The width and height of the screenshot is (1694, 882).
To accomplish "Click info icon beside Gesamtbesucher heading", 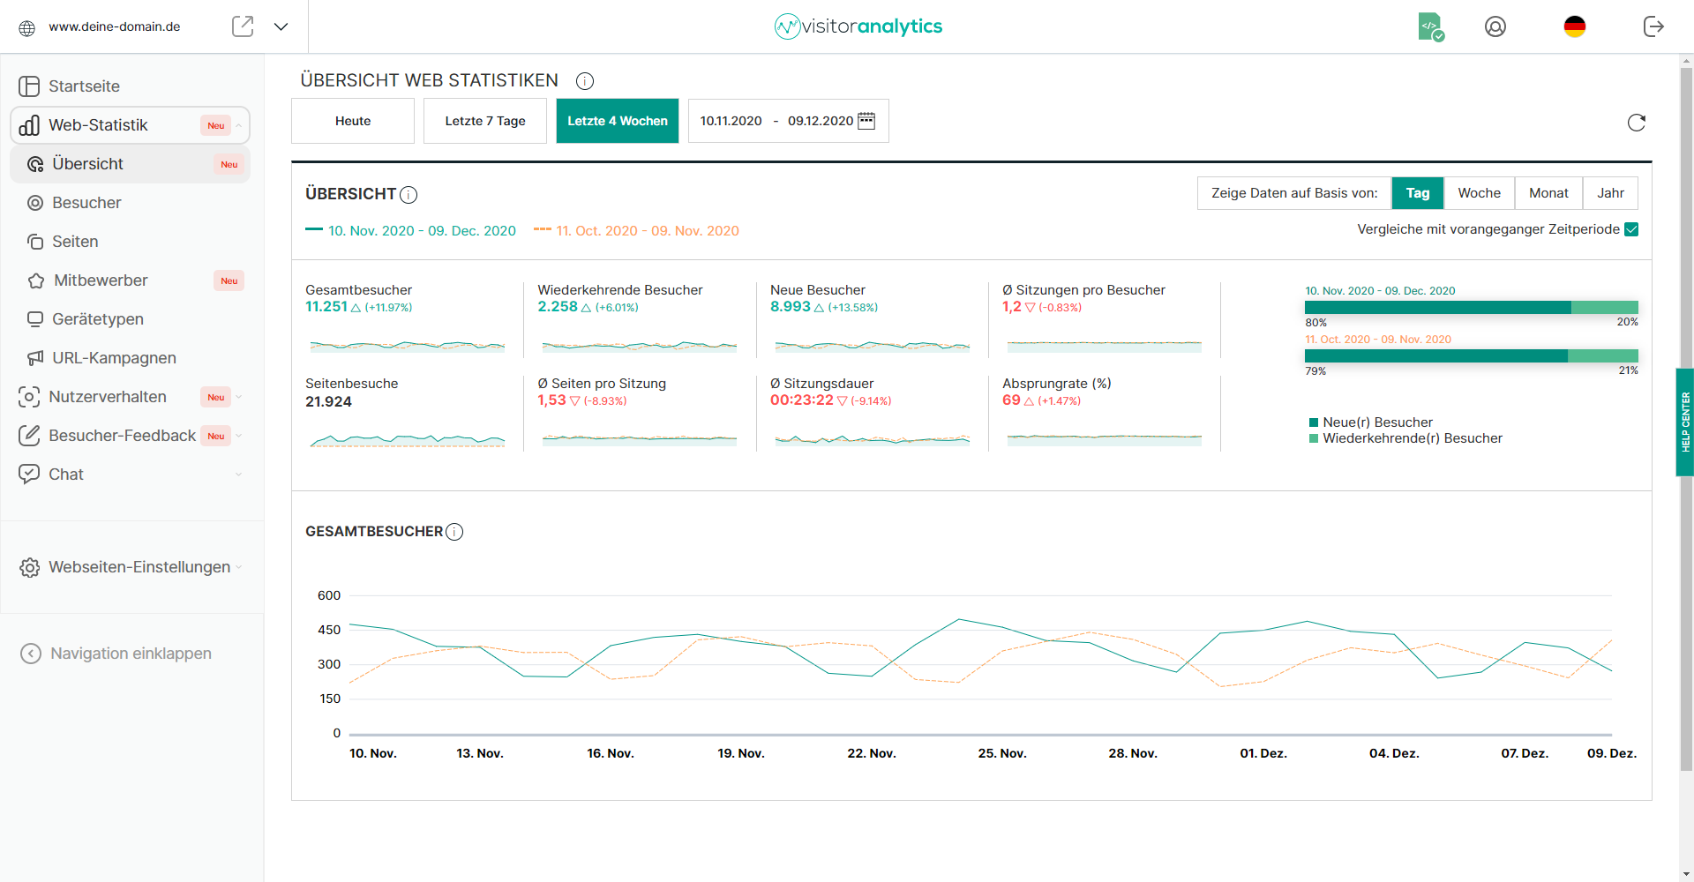I will click(454, 532).
